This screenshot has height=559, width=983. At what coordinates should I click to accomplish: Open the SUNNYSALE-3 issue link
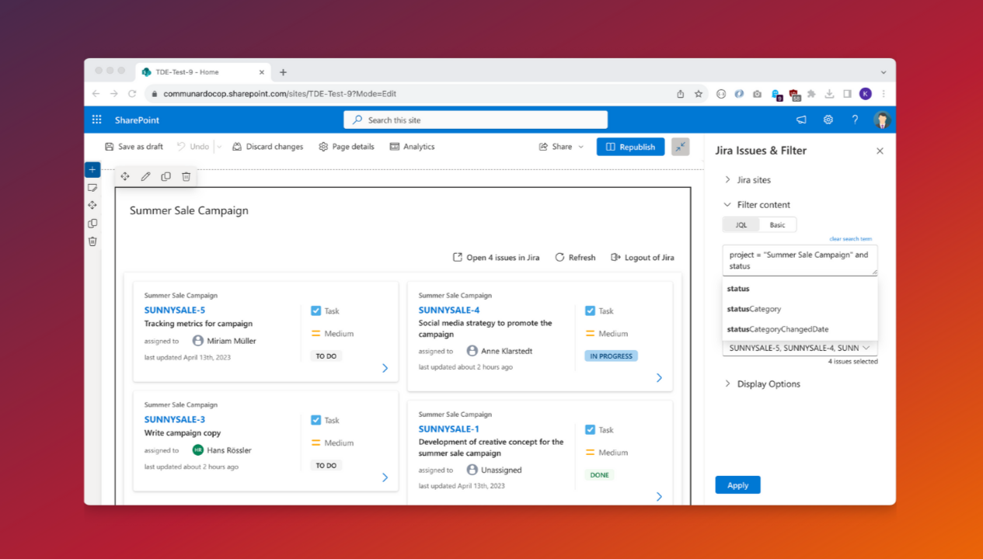(175, 420)
